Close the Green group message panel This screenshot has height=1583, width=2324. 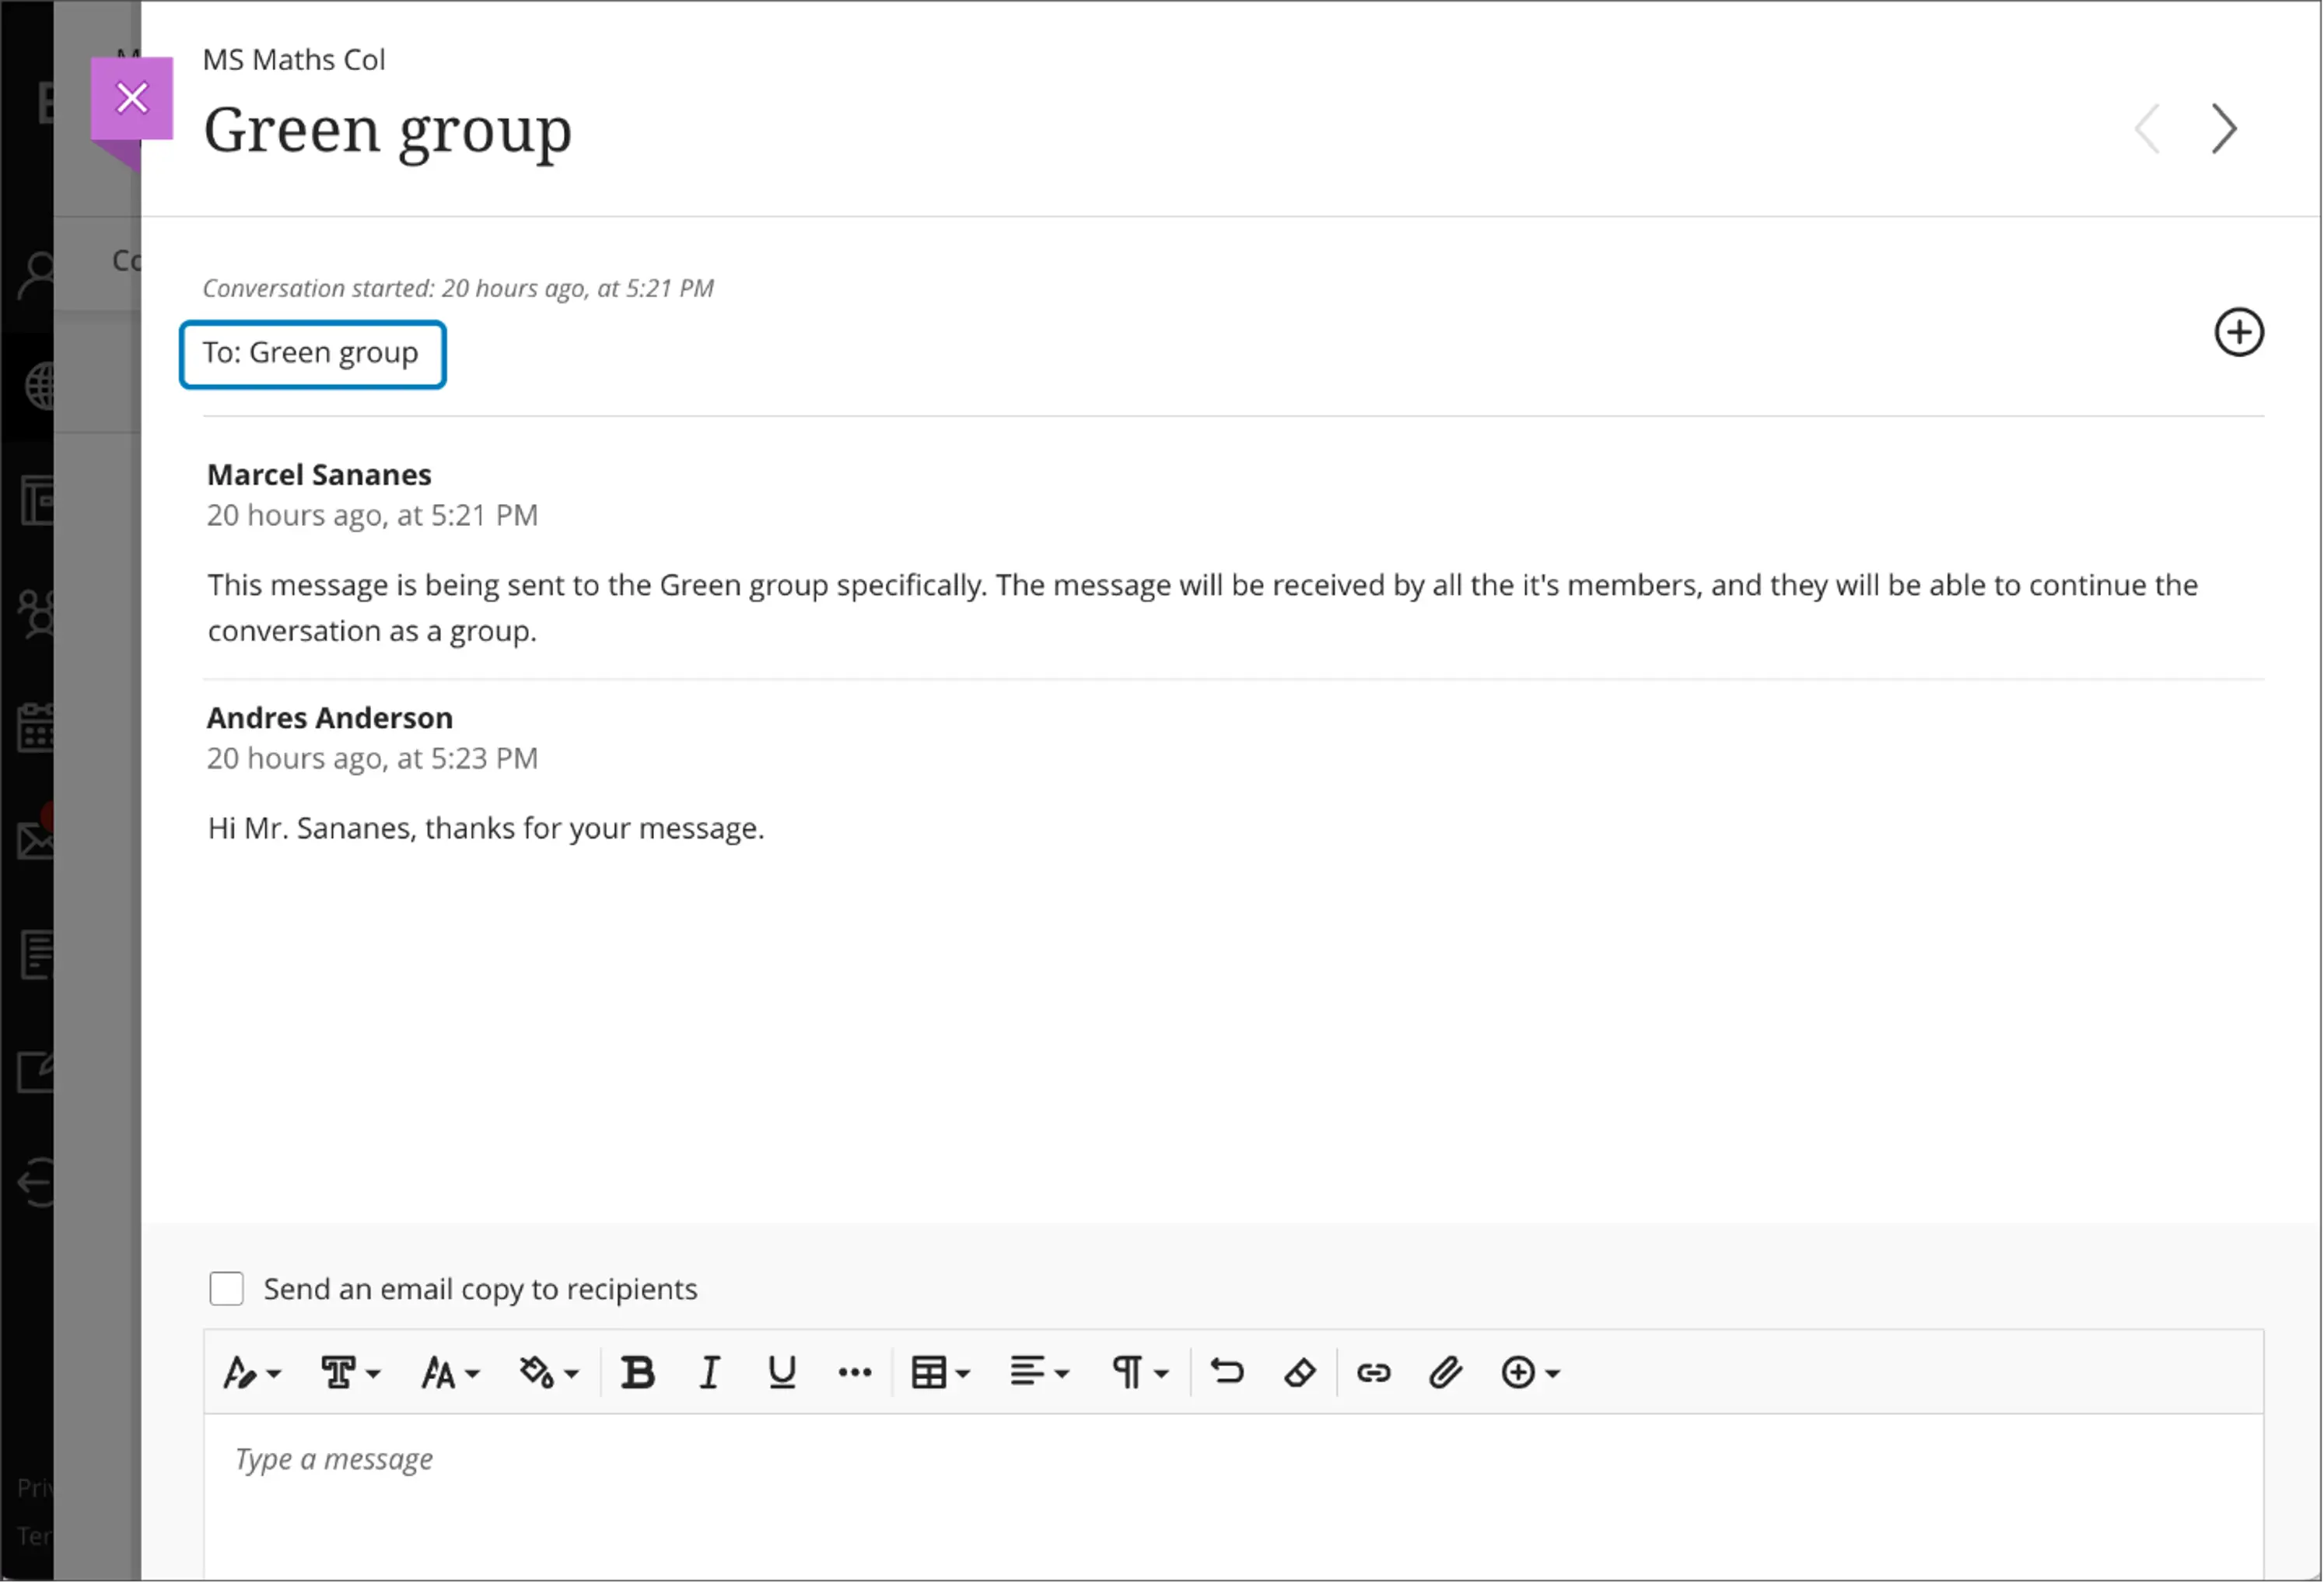[x=132, y=98]
